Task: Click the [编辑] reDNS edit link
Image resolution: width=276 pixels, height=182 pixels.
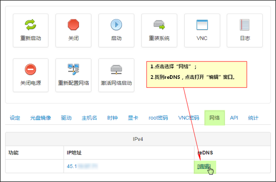Action: 204,166
